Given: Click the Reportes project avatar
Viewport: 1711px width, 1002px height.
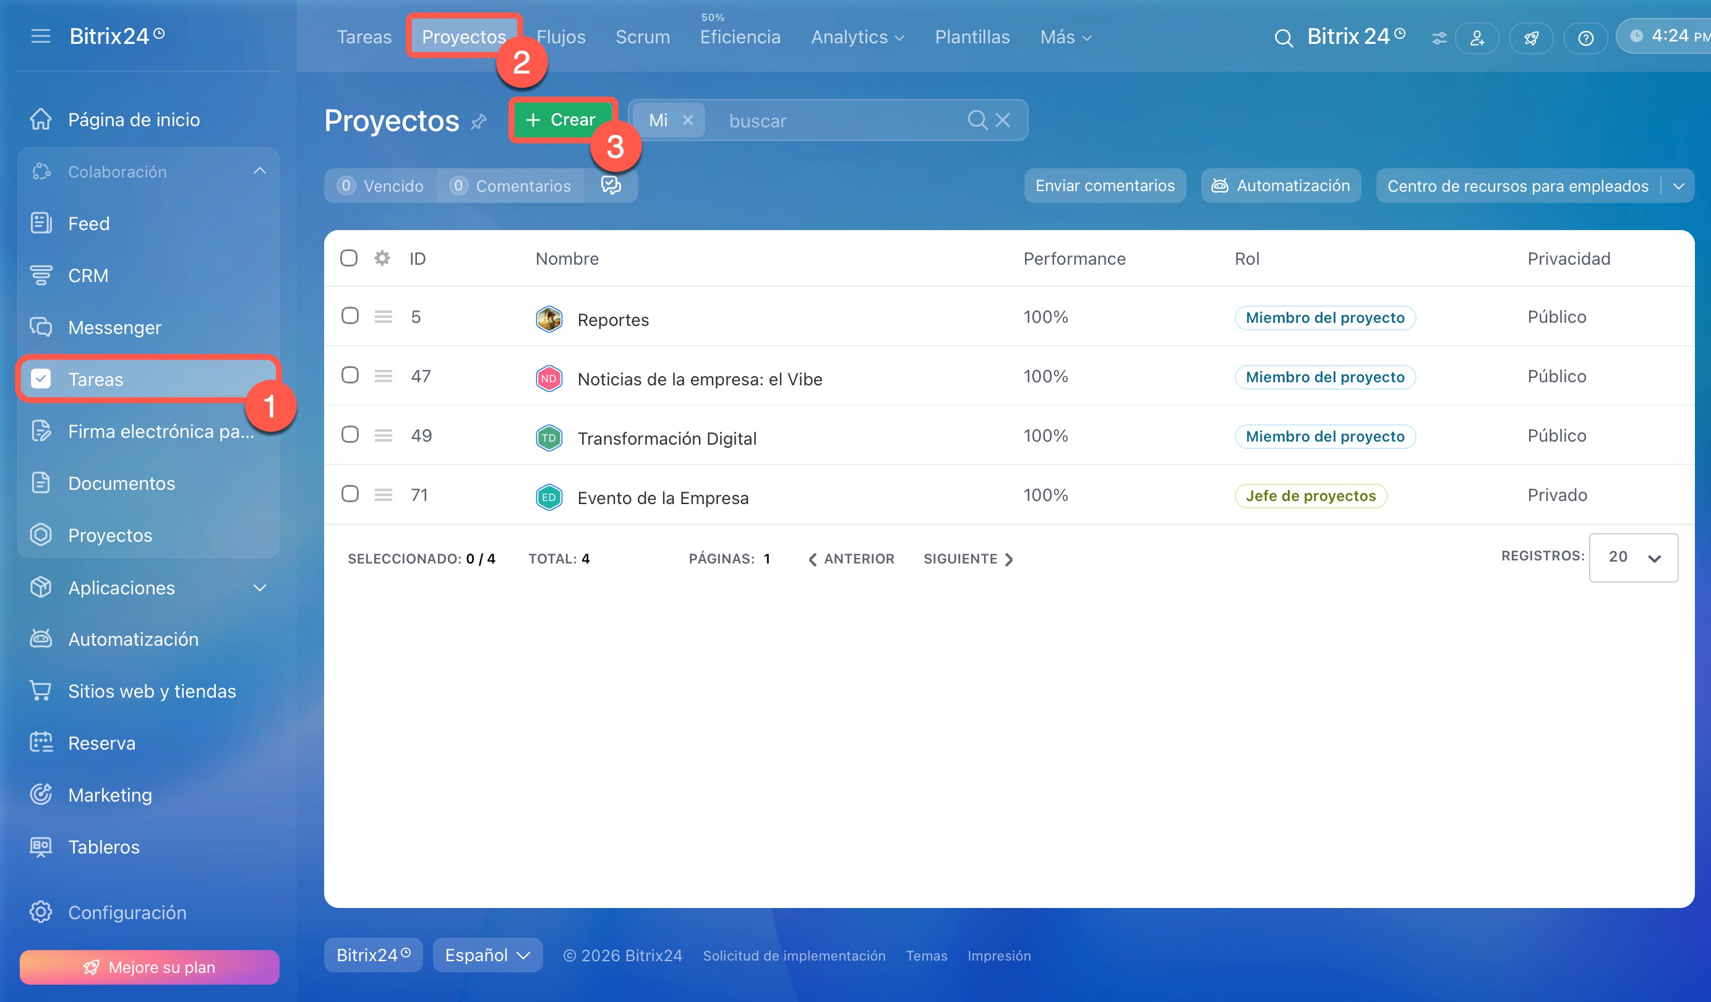Looking at the screenshot, I should 549,319.
